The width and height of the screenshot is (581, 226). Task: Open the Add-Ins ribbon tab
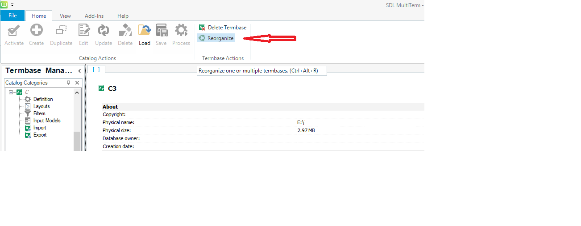point(94,16)
